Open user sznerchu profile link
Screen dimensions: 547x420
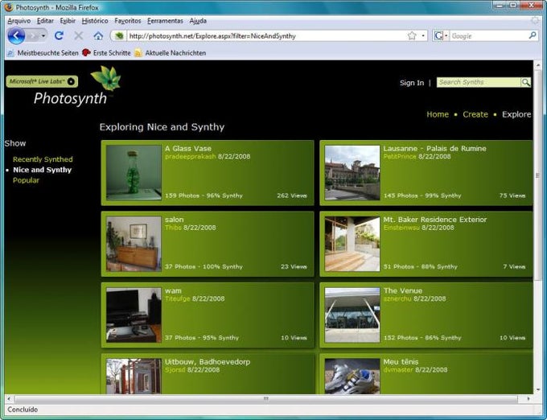397,299
